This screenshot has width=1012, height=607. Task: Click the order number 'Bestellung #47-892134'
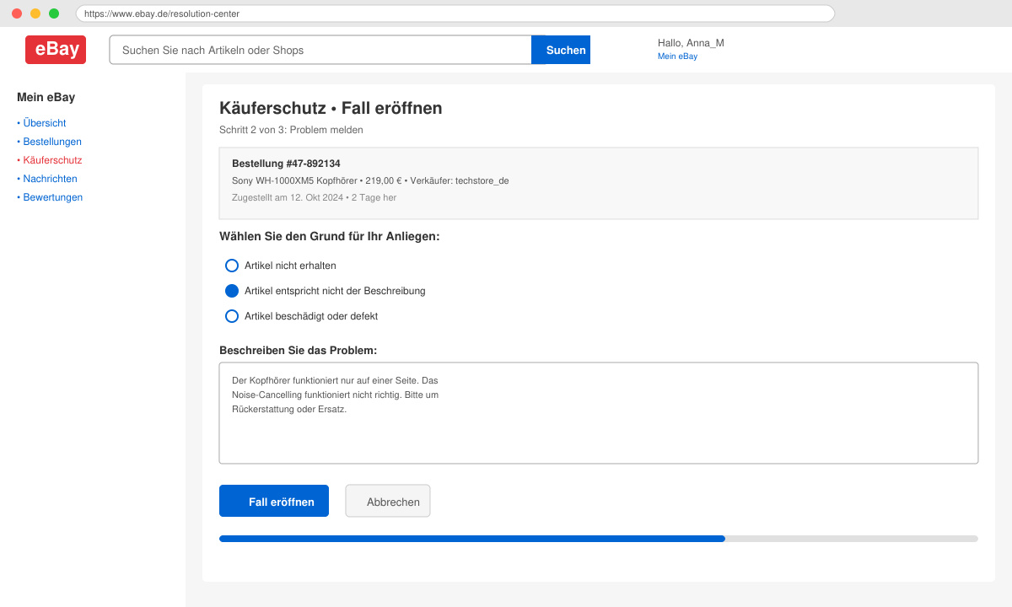[x=286, y=164]
